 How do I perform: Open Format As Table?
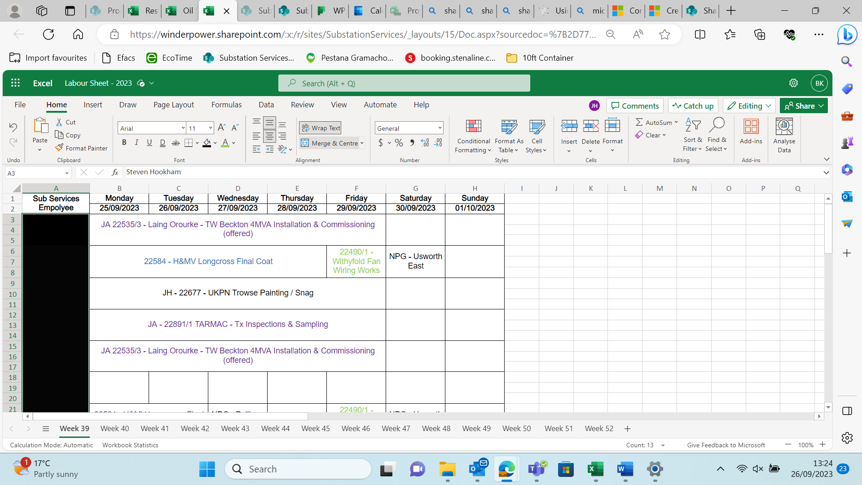point(509,136)
